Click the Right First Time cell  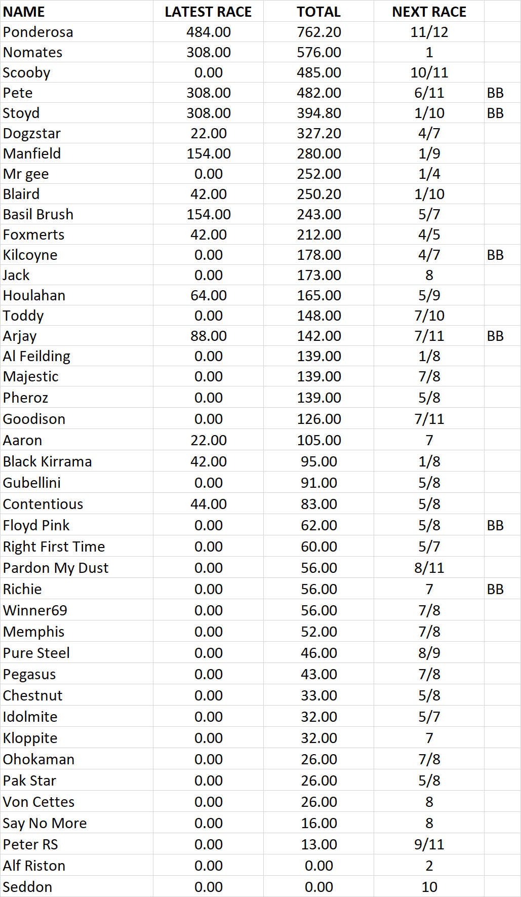click(54, 547)
